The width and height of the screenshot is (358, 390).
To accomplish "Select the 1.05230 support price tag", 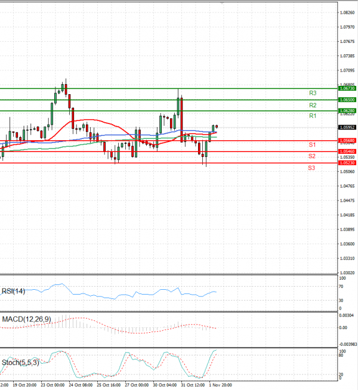I will (x=347, y=163).
